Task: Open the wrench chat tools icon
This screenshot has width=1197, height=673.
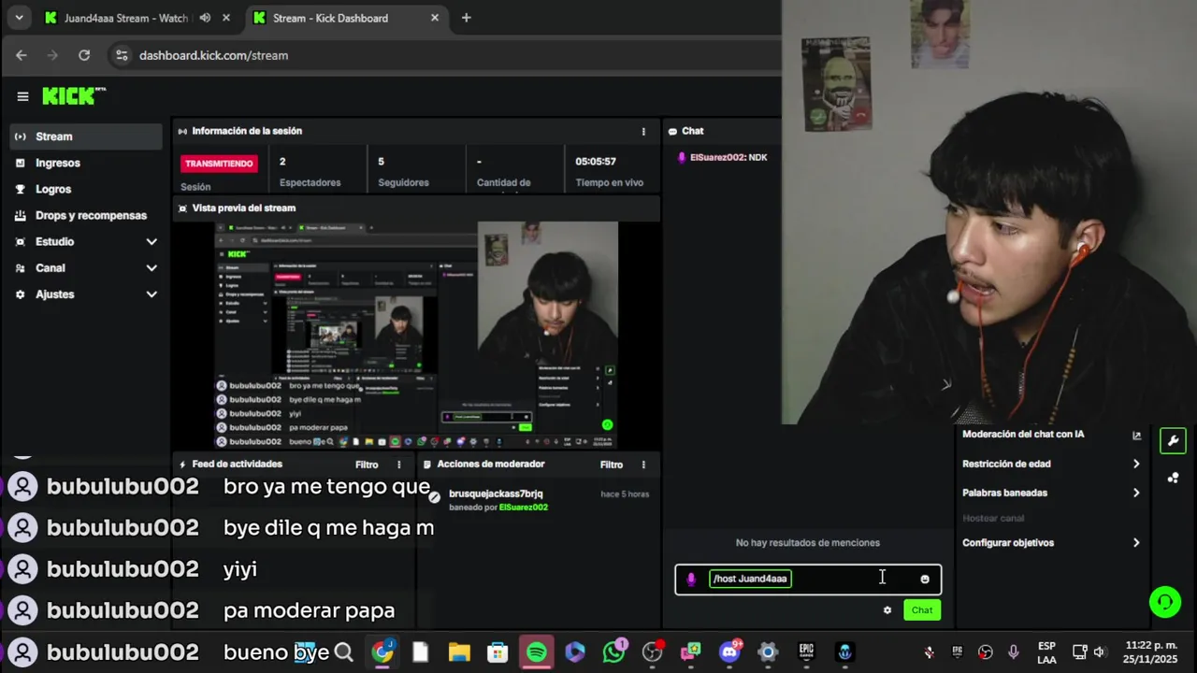Action: click(1173, 441)
